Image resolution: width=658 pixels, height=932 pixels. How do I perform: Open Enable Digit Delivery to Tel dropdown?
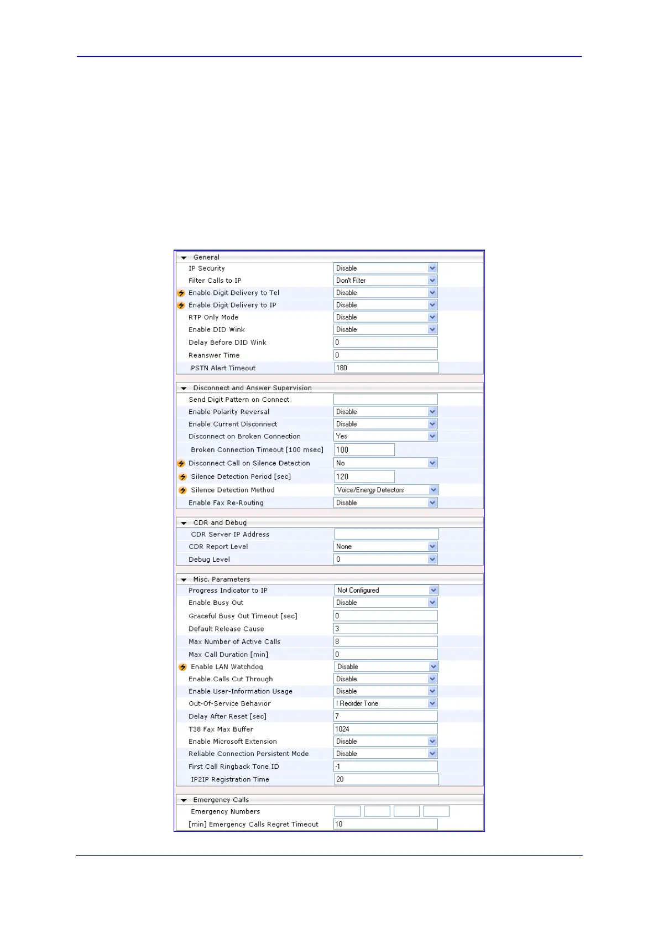[385, 293]
